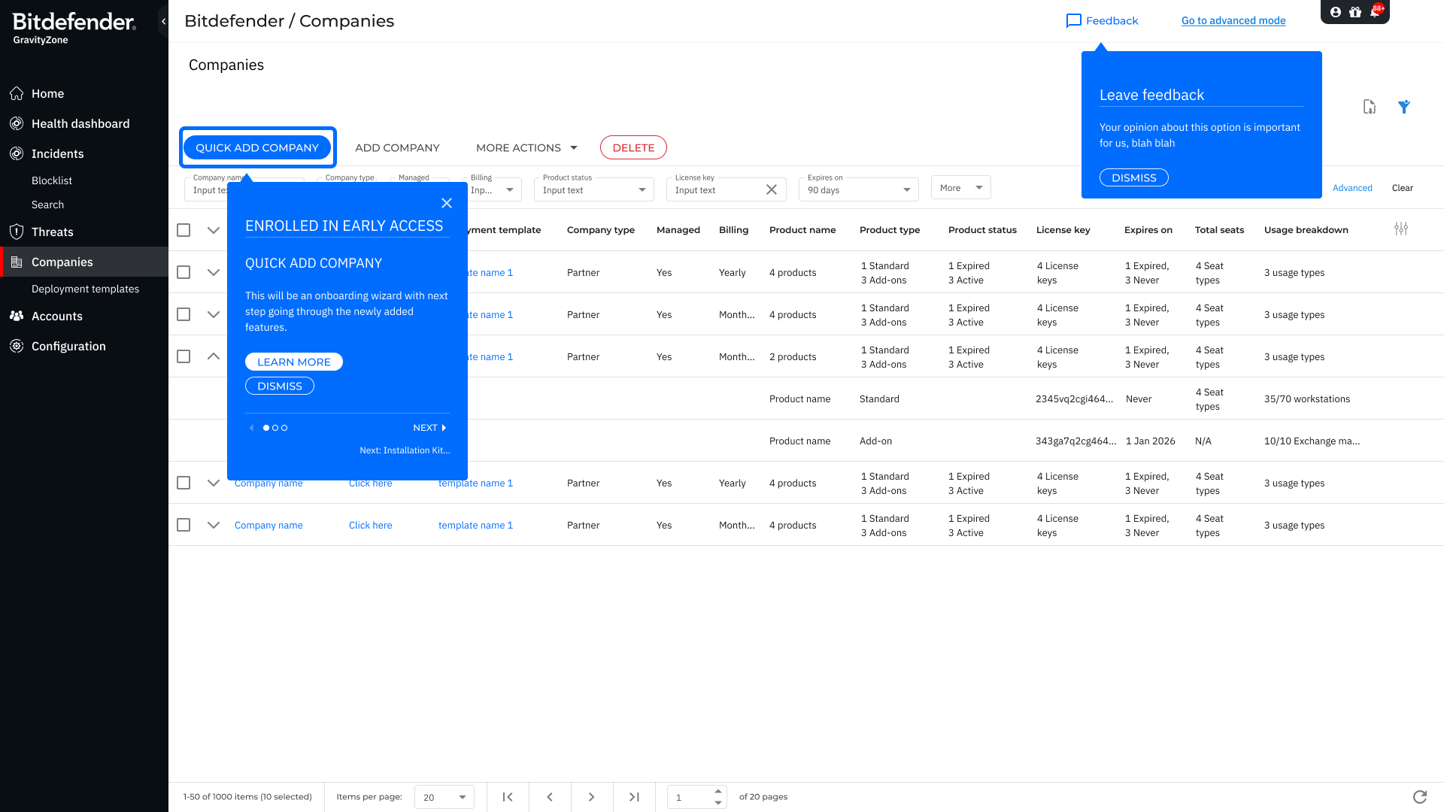
Task: Check the box for the 2 products row
Action: point(184,356)
